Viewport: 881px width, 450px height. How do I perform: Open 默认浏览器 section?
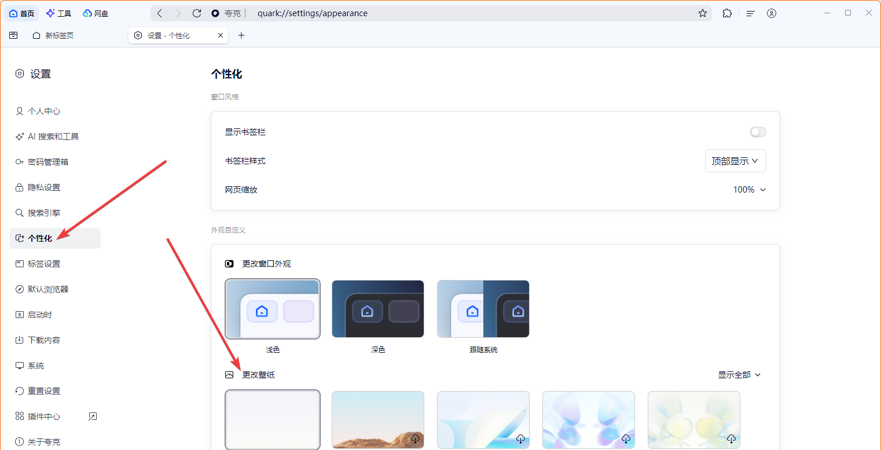pos(55,289)
